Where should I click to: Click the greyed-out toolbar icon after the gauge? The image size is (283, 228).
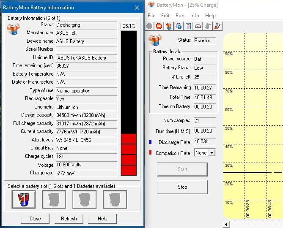coord(208,26)
